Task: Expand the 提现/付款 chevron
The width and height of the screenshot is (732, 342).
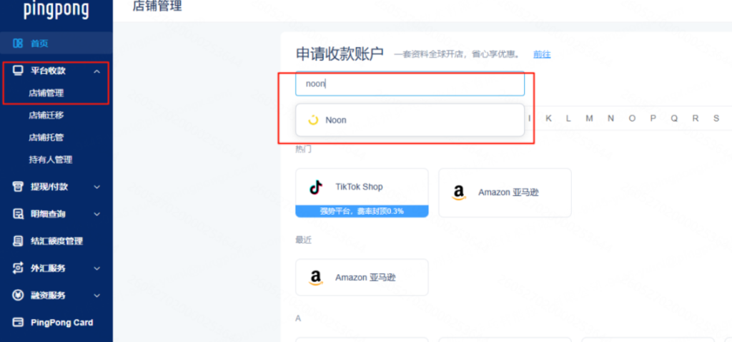Action: pyautogui.click(x=97, y=187)
